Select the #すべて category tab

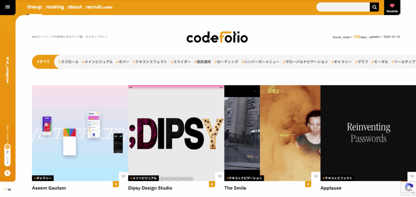coord(43,62)
